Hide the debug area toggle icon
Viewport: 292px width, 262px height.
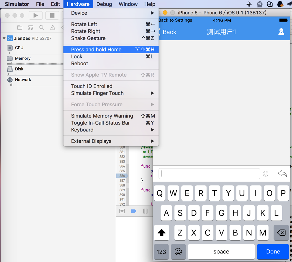[122, 211]
